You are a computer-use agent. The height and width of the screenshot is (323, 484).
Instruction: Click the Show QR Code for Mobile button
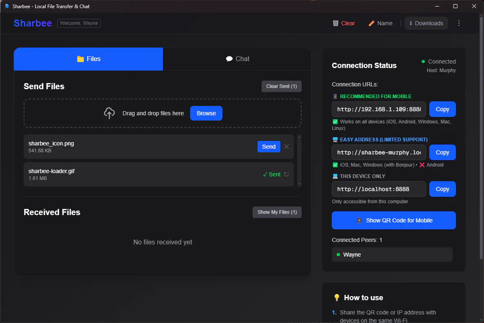393,220
